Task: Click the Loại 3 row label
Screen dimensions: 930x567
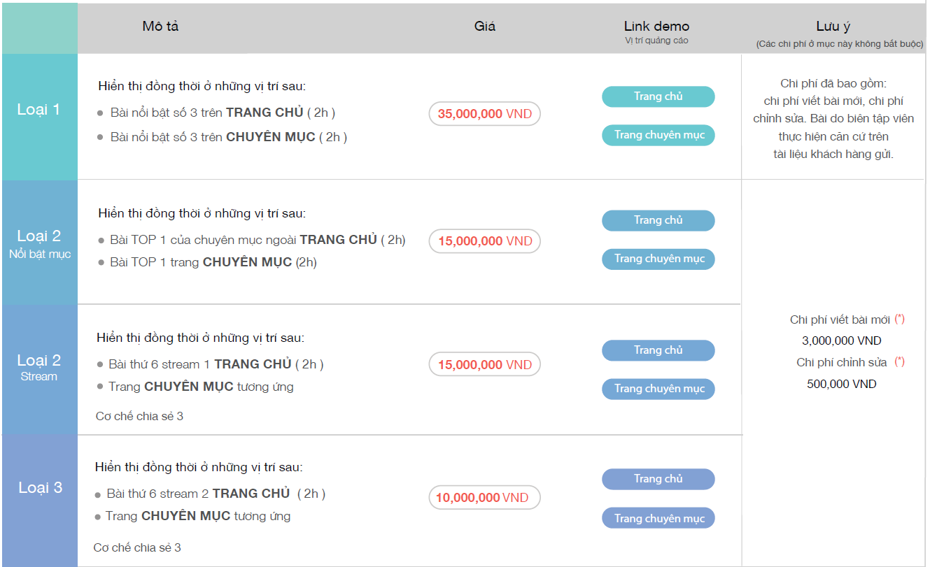Action: click(x=39, y=488)
